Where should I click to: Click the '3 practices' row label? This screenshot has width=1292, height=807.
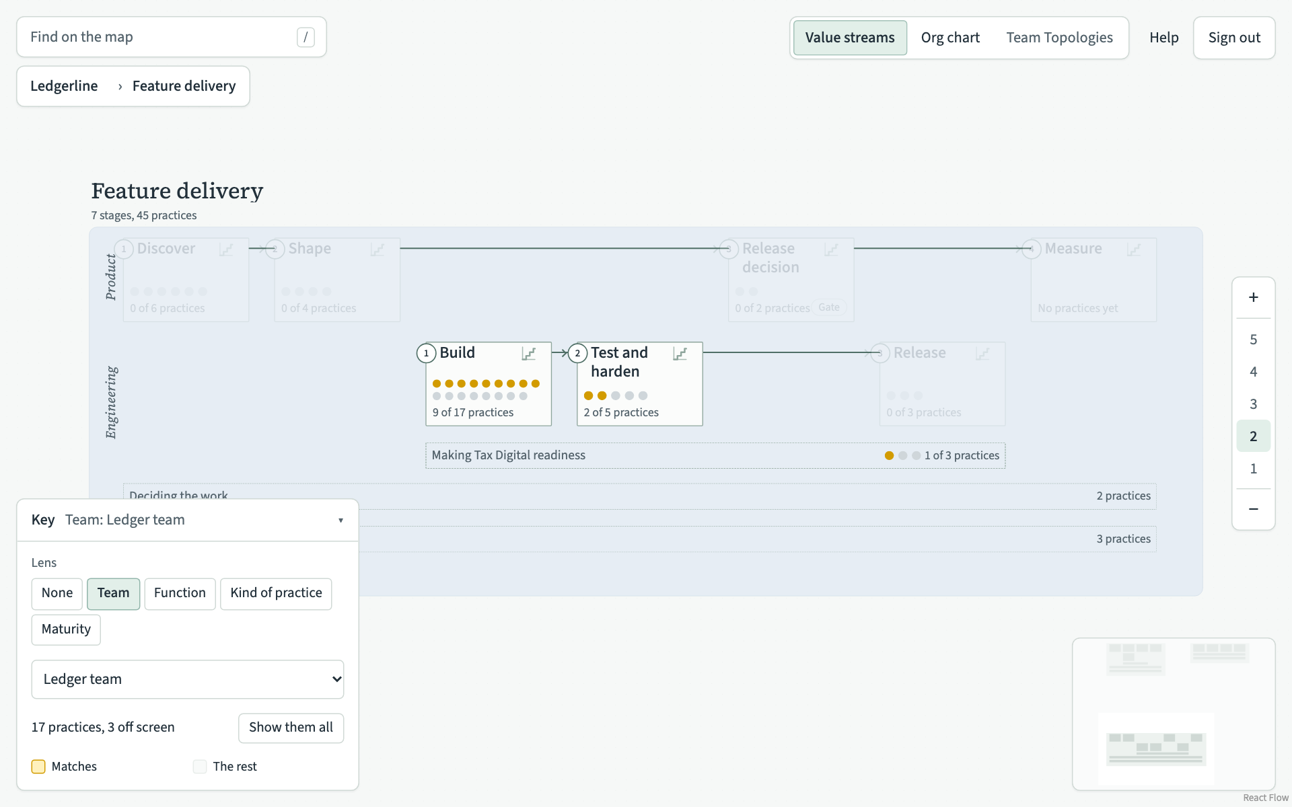(x=1123, y=539)
